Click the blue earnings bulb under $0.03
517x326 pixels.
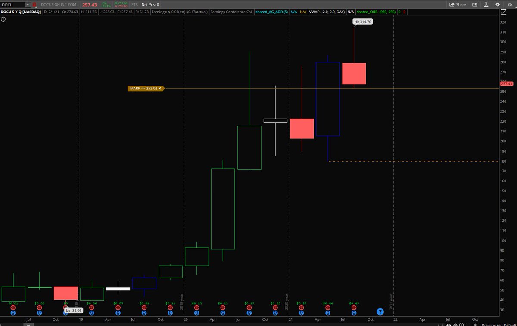tap(40, 313)
